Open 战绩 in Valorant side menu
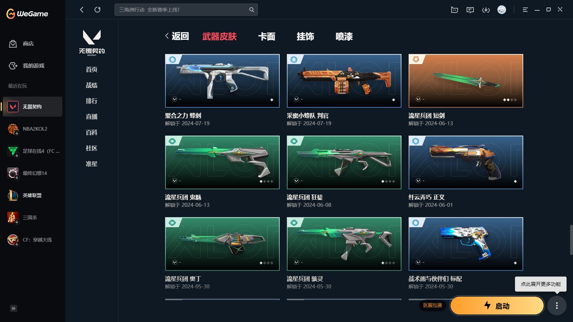Image resolution: width=573 pixels, height=322 pixels. coord(92,85)
